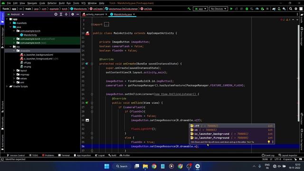Open the No Devices dropdown
The image size is (304, 171).
218,9
